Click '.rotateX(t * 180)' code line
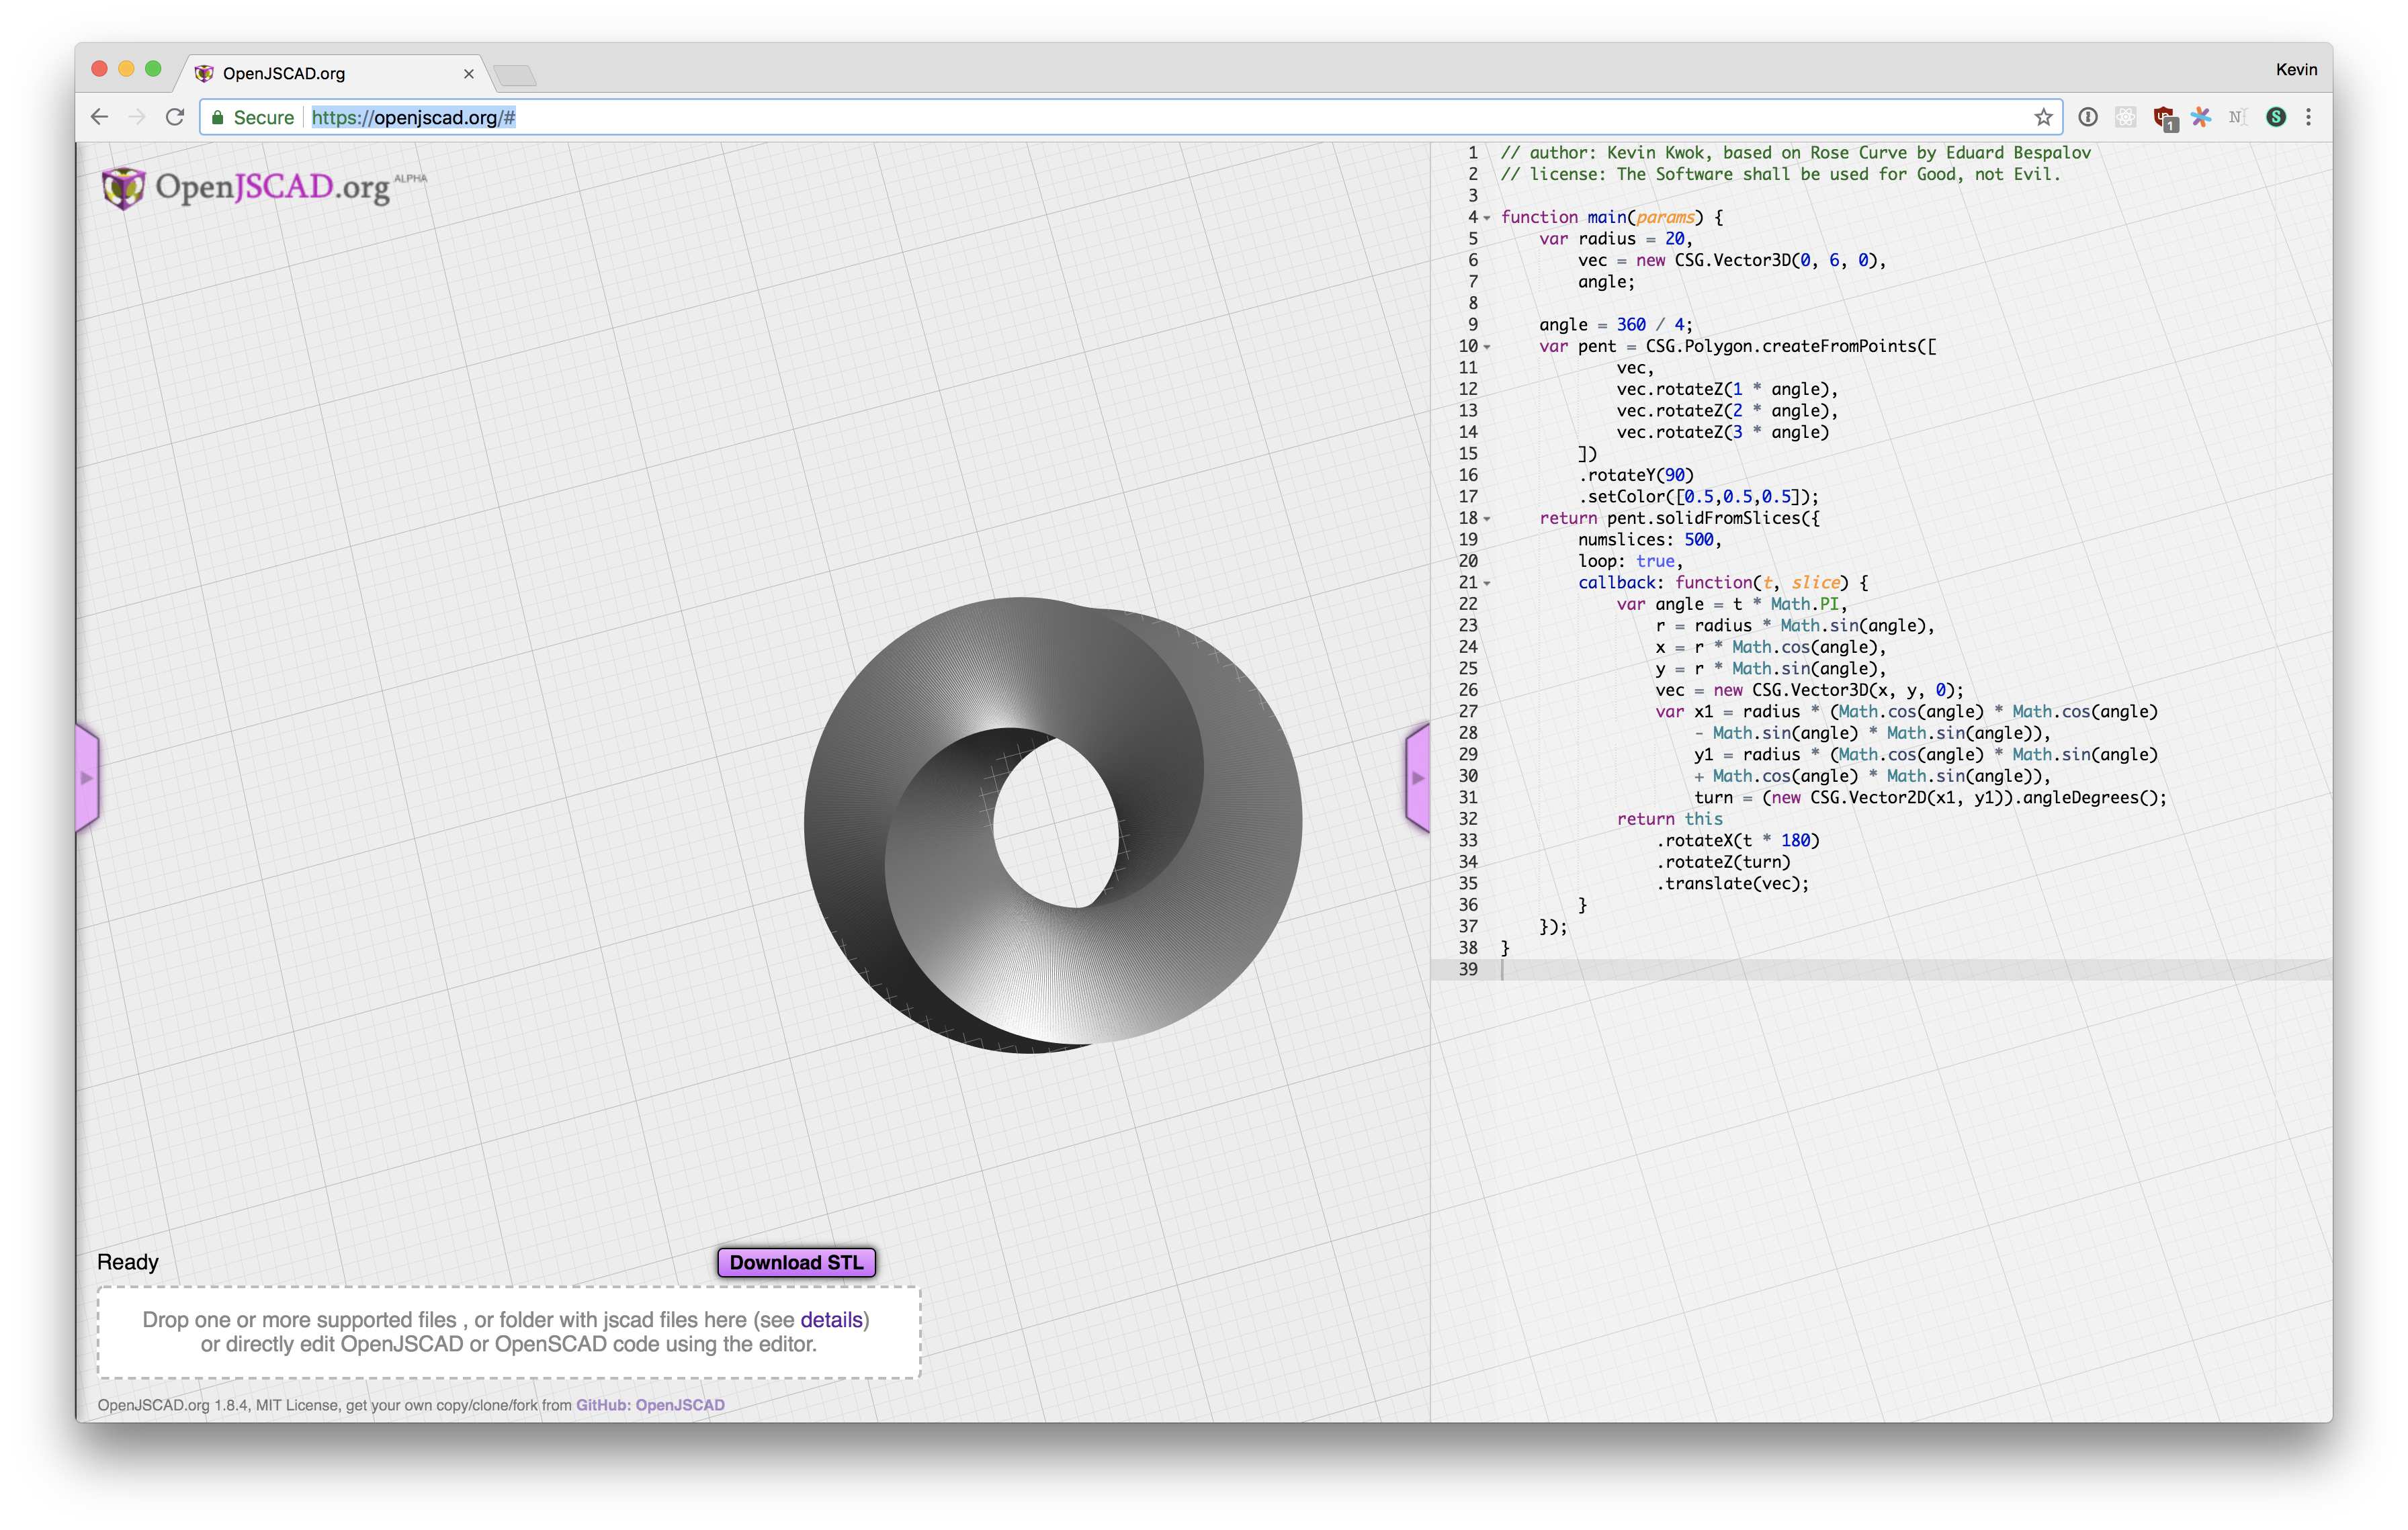The width and height of the screenshot is (2408, 1530). click(1738, 840)
